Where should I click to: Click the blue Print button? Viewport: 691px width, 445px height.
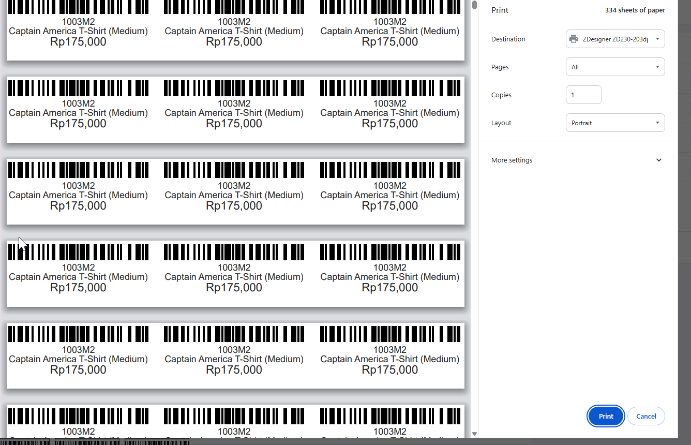click(606, 416)
